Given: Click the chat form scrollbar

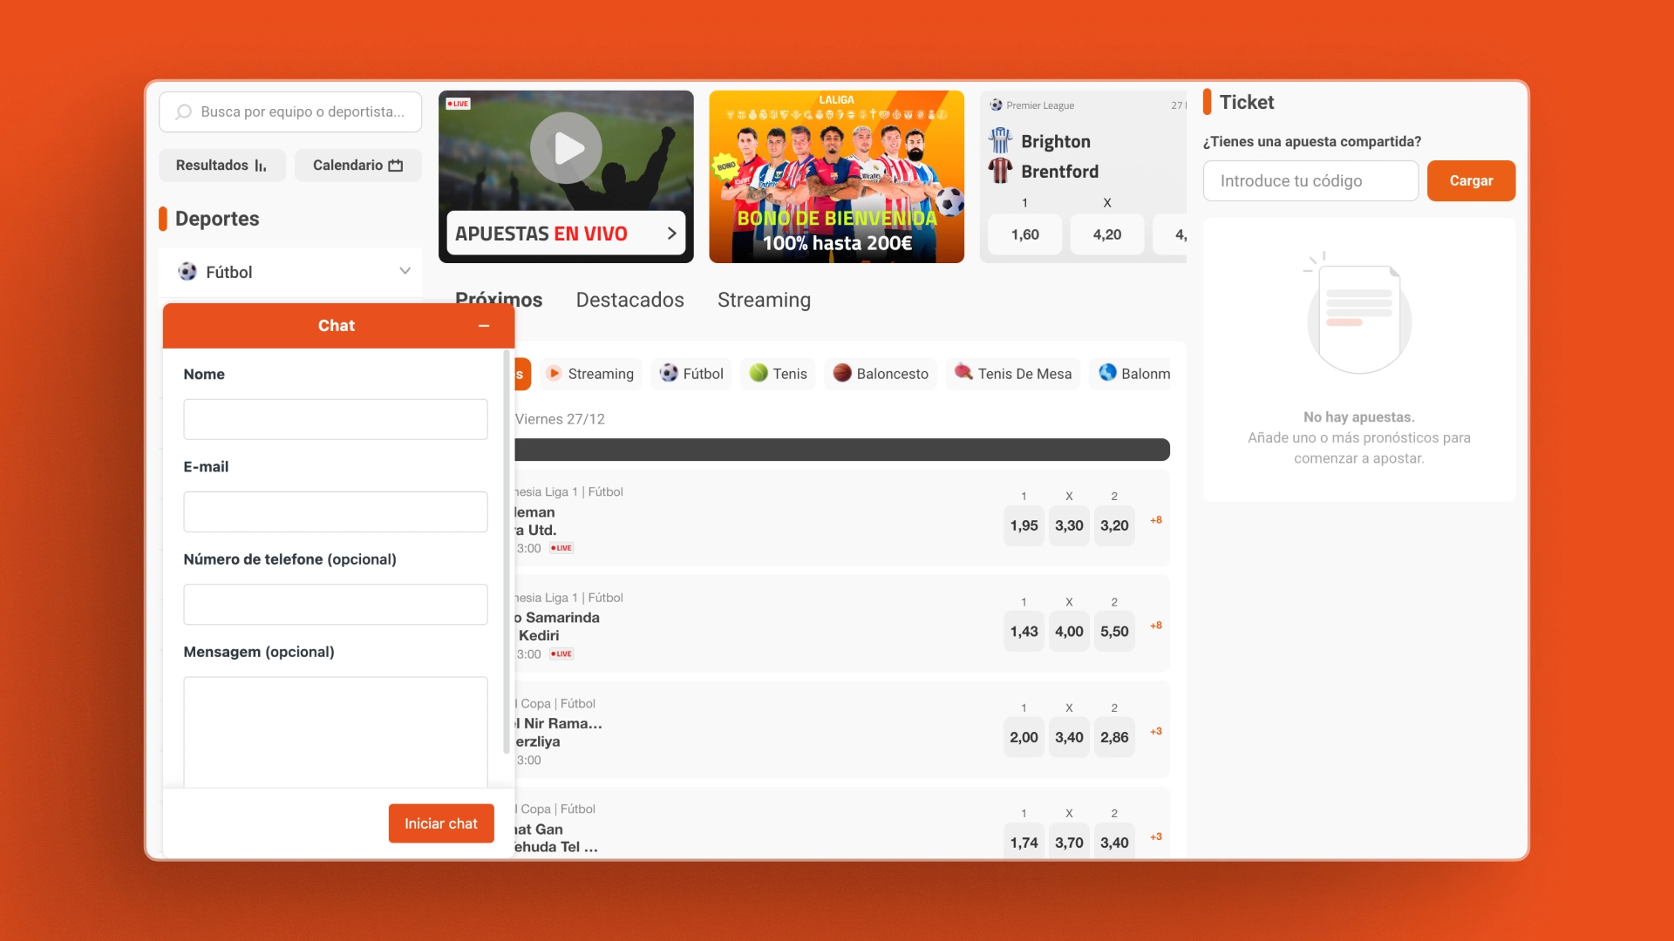Looking at the screenshot, I should coord(507,552).
